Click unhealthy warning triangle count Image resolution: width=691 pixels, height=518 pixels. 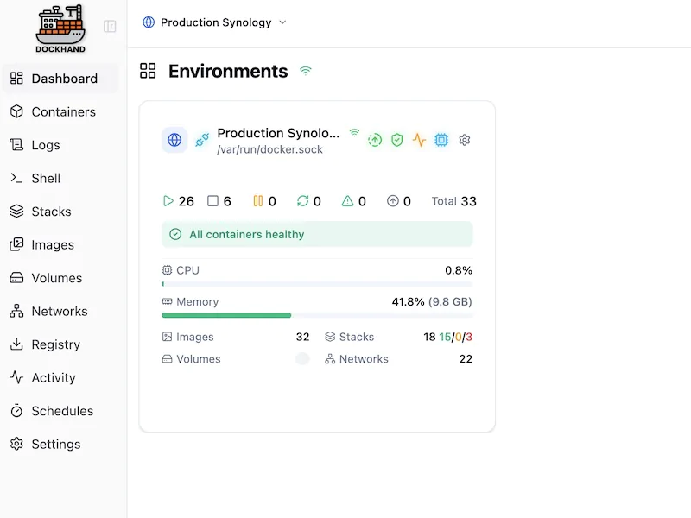(354, 201)
